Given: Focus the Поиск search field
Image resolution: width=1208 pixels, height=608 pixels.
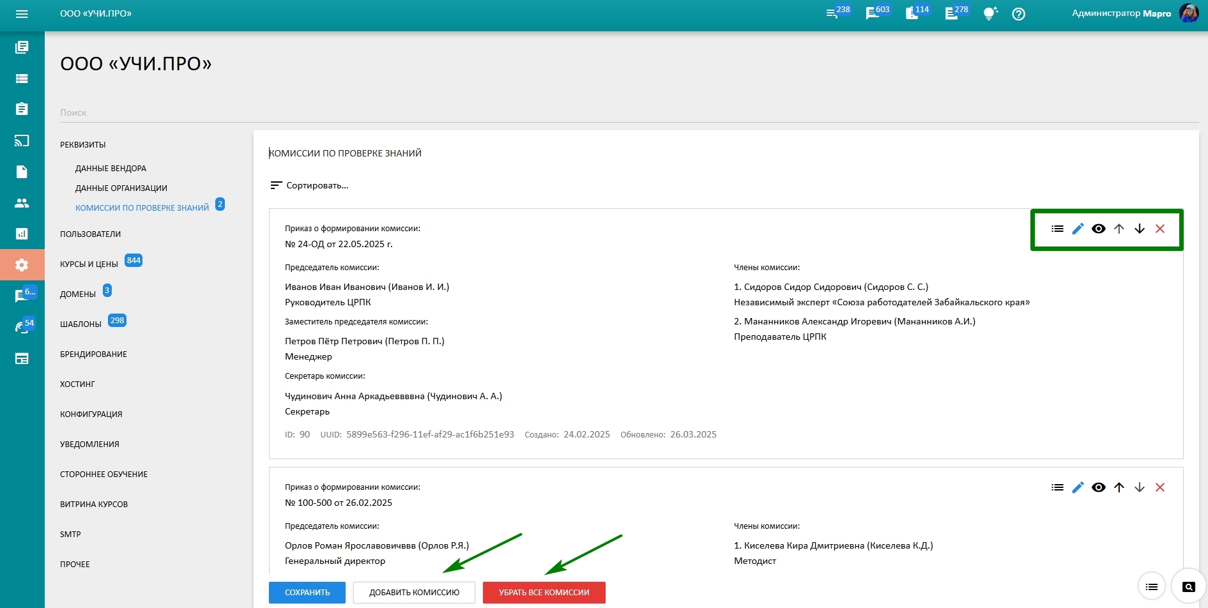Looking at the screenshot, I should coord(629,112).
